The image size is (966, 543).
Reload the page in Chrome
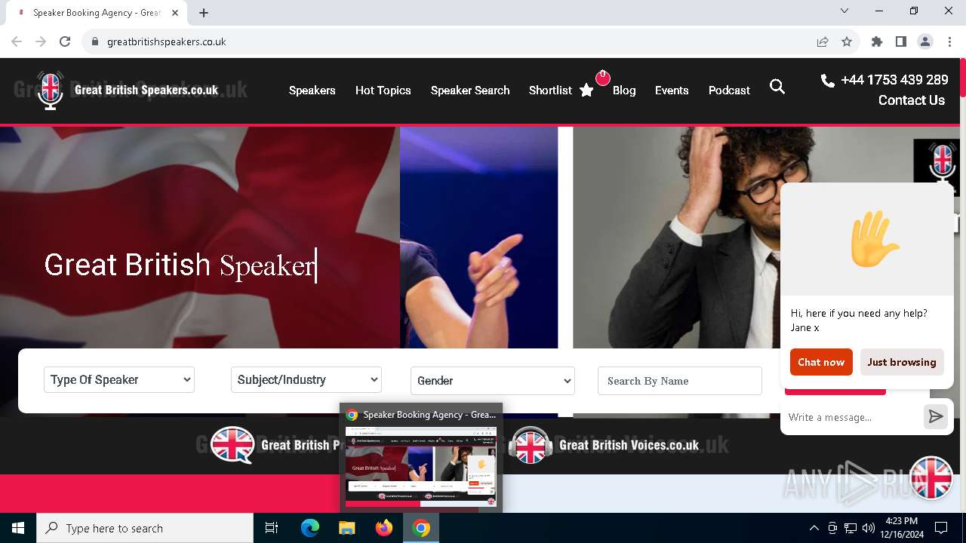click(x=65, y=41)
